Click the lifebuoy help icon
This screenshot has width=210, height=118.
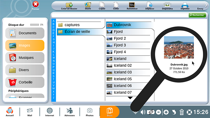point(189,112)
